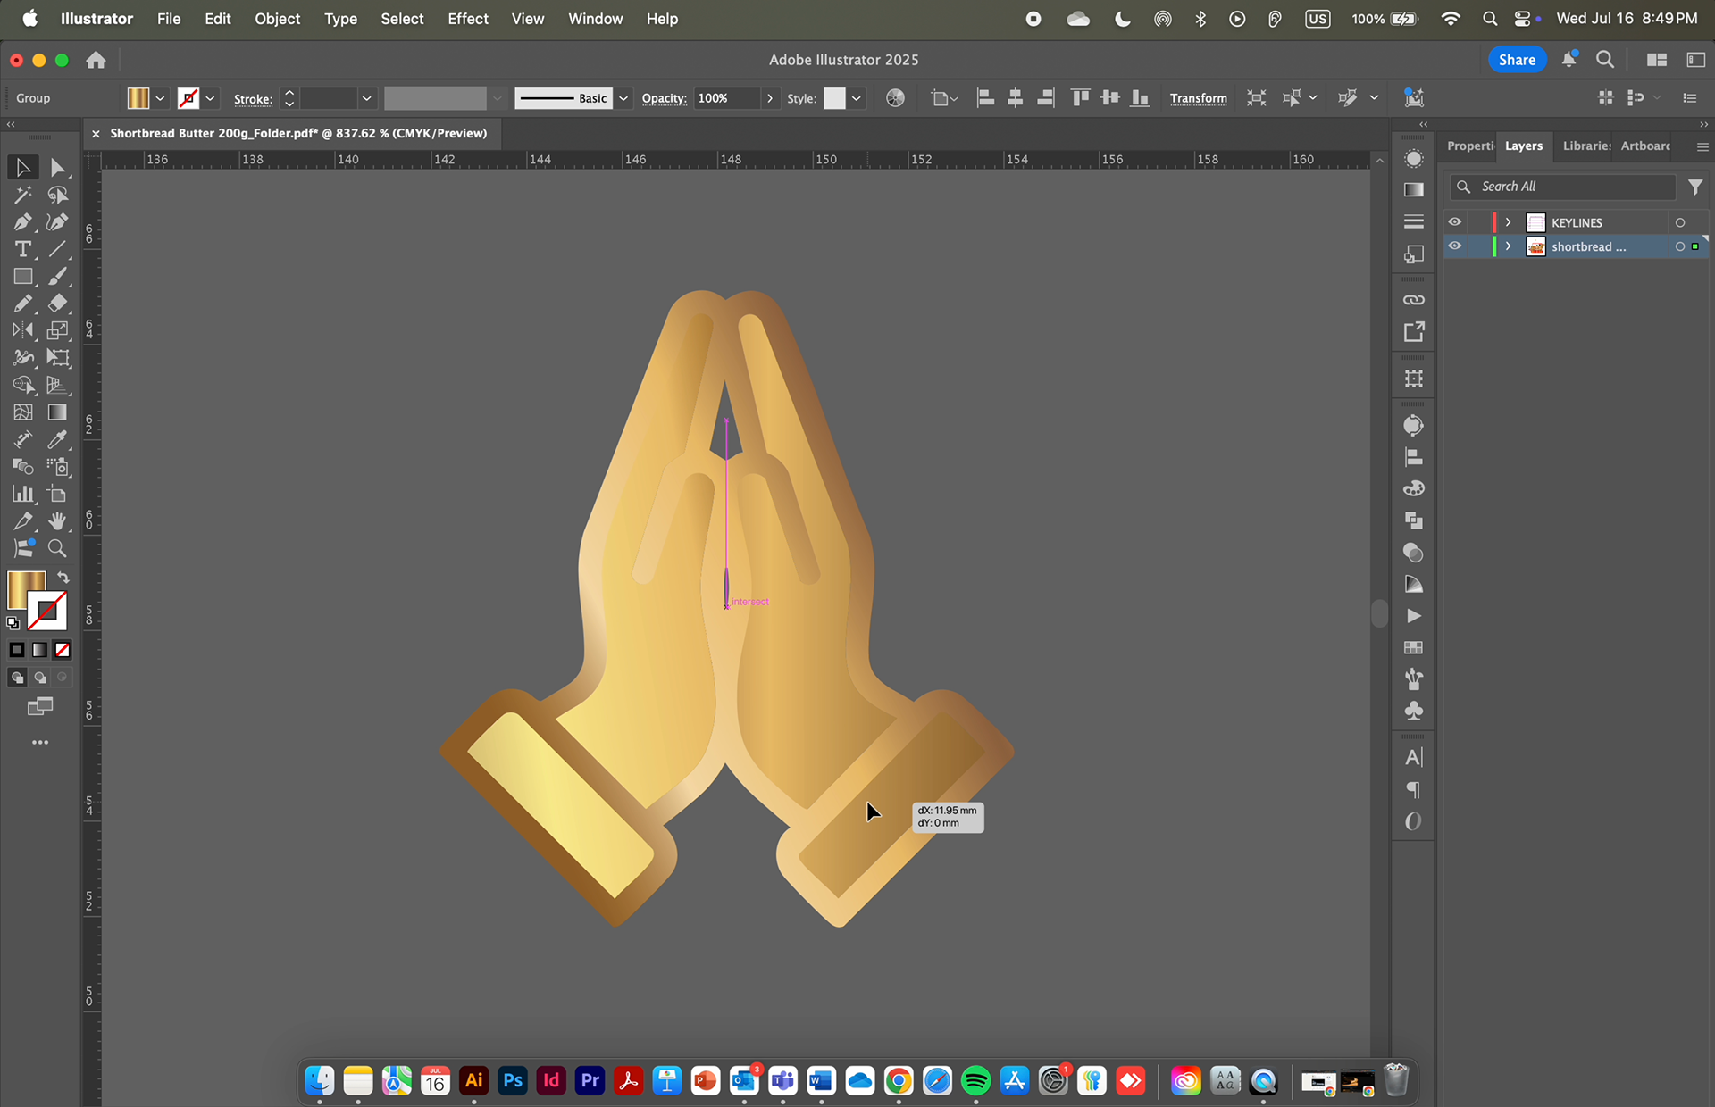This screenshot has height=1107, width=1715.
Task: Toggle visibility of the shortbread layer
Action: click(1455, 246)
